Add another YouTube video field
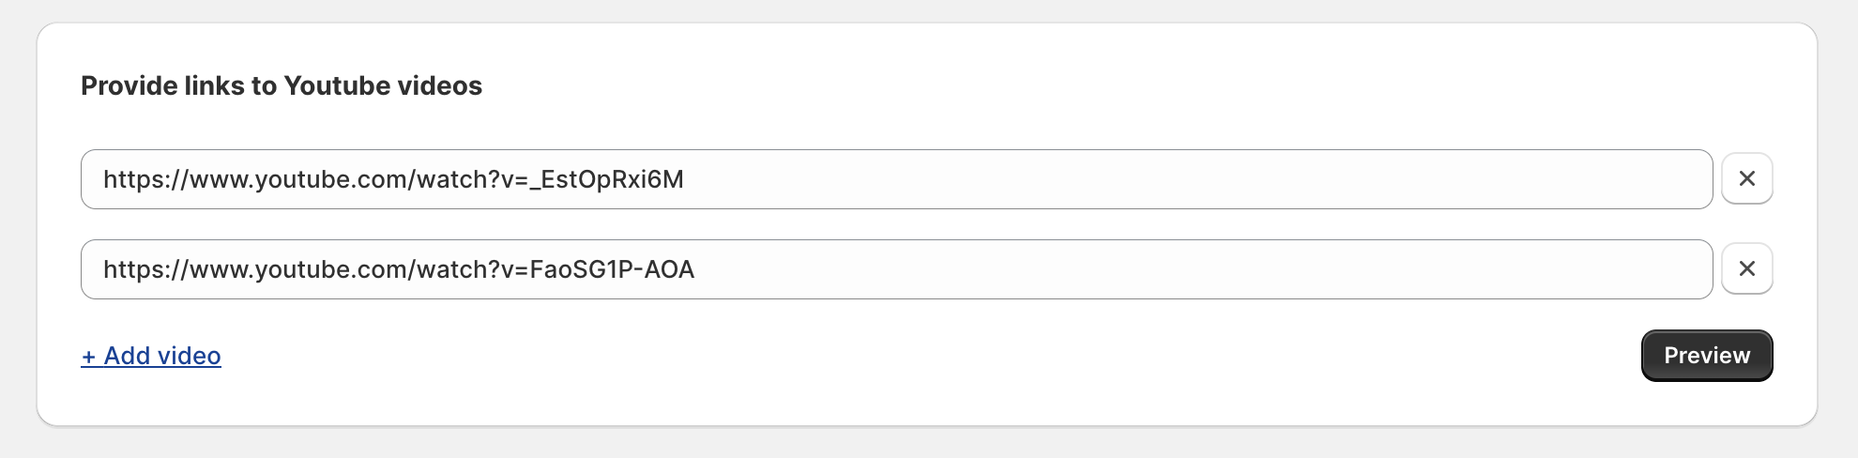Screen dimensions: 1858x458 151,356
